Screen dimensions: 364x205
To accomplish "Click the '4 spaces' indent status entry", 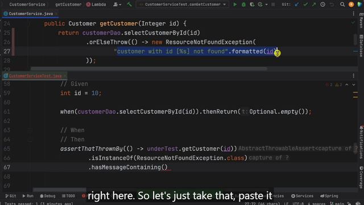I will coord(317,204).
